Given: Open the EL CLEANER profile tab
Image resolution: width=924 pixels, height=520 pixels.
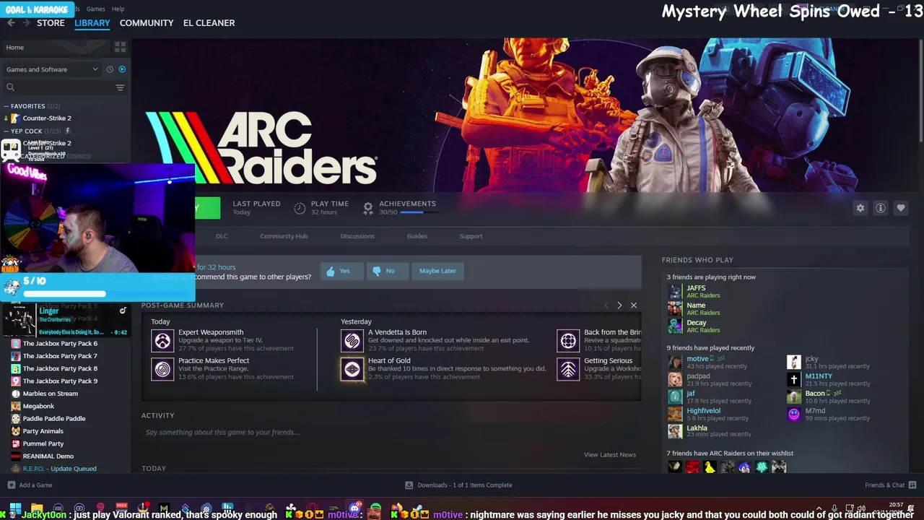Looking at the screenshot, I should pyautogui.click(x=209, y=23).
